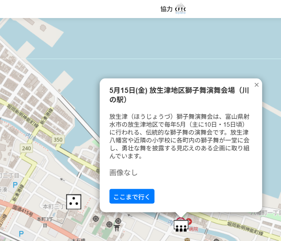Click the 国道415号 road label
Screen dimensions: 281x241
pyautogui.click(x=23, y=211)
